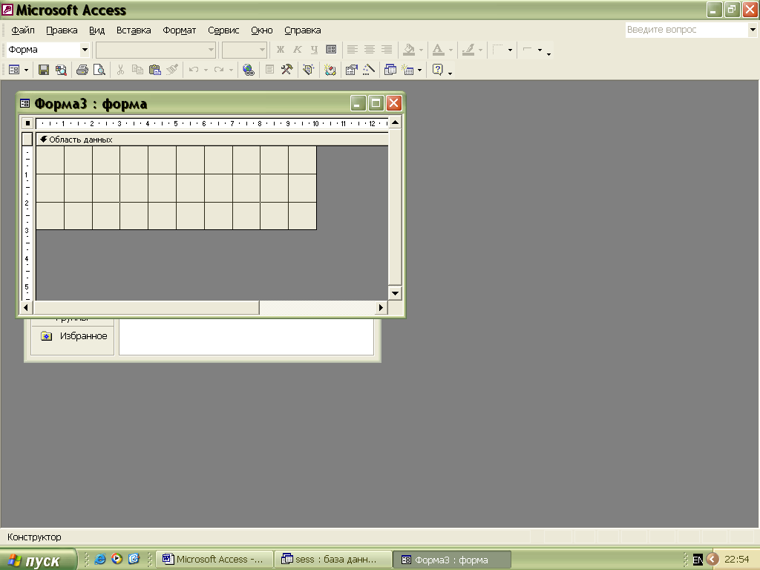Viewport: 760px width, 570px height.
Task: Click the EN language indicator in tray
Action: (x=698, y=560)
